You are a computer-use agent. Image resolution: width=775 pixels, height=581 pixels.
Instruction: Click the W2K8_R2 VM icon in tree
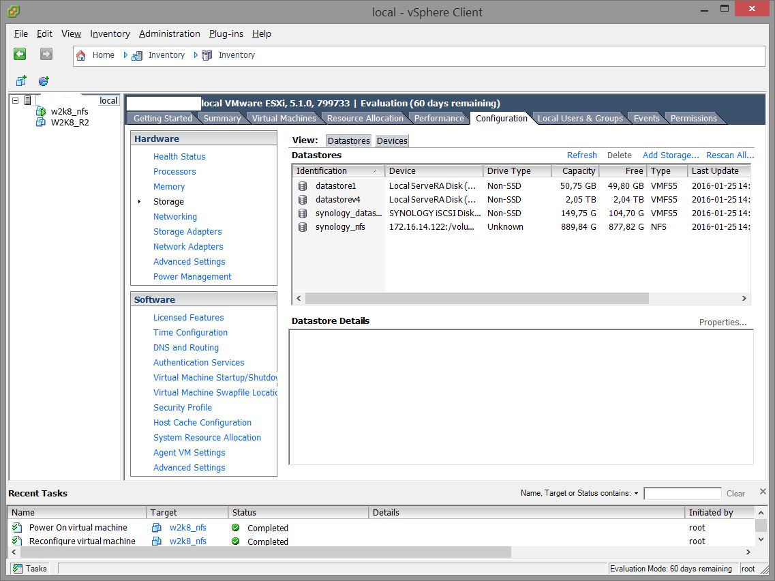[41, 122]
